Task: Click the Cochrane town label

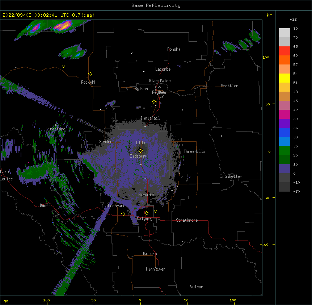Action: [117, 206]
